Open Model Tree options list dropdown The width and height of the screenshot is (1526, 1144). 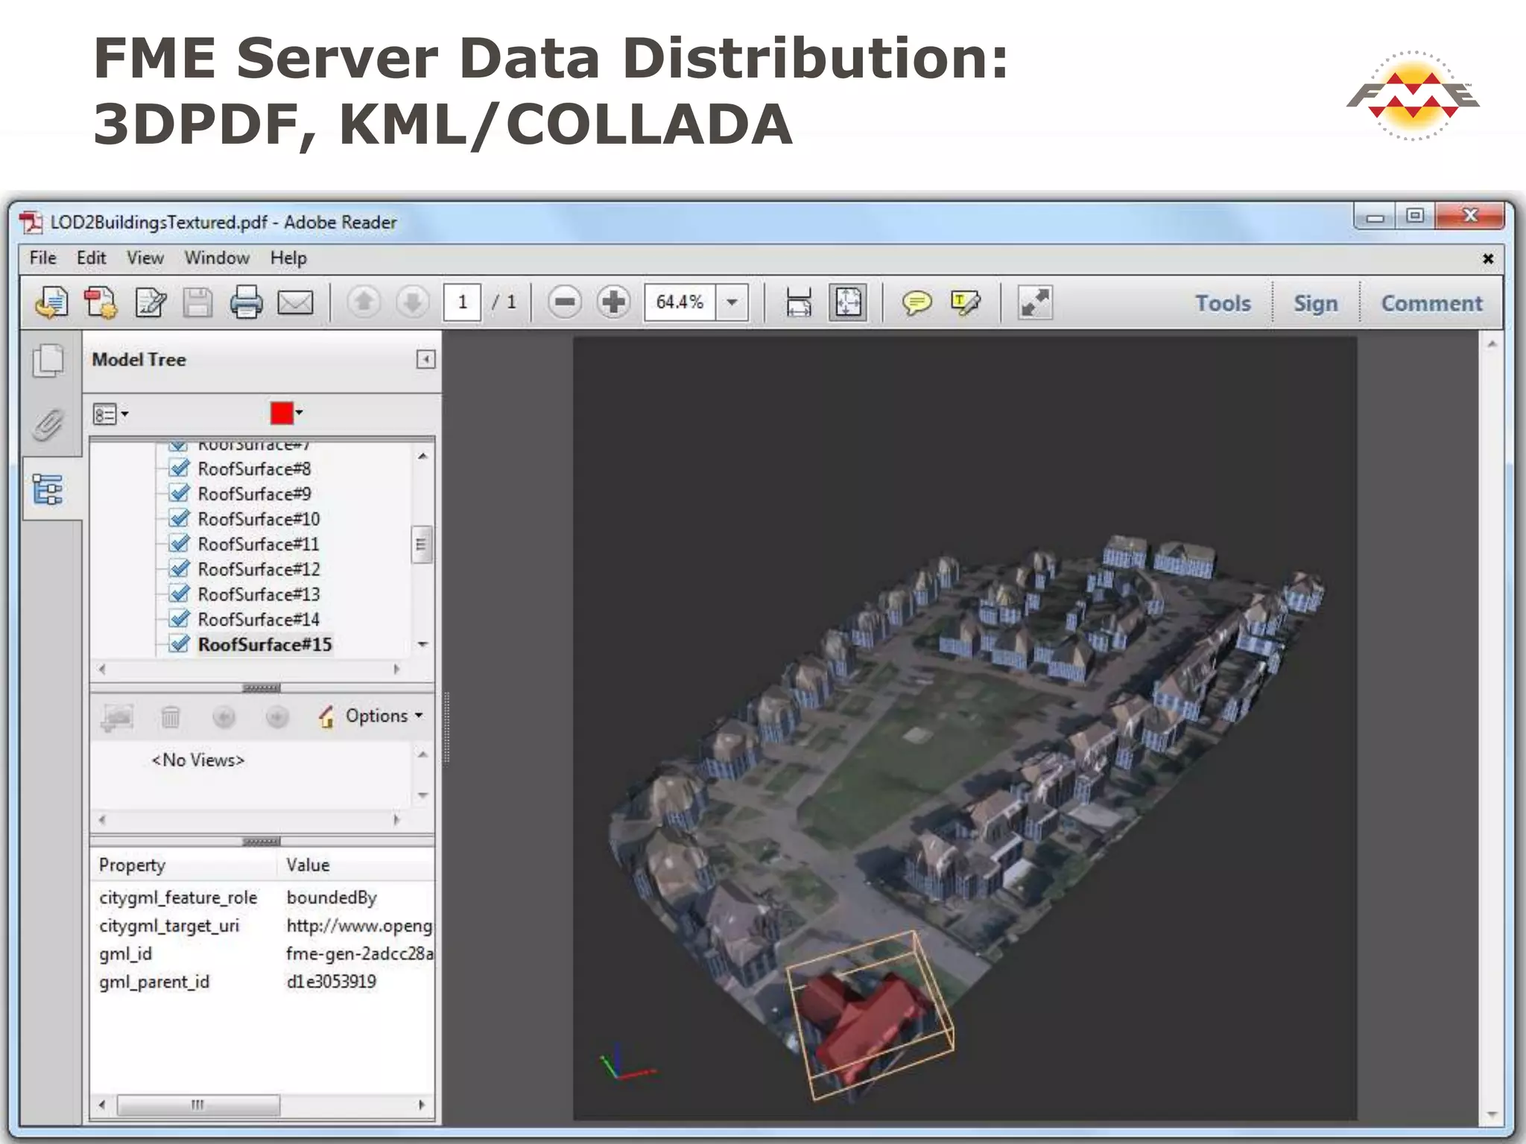110,414
